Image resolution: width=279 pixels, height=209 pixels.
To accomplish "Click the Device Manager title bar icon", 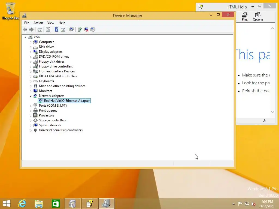I will click(24, 16).
